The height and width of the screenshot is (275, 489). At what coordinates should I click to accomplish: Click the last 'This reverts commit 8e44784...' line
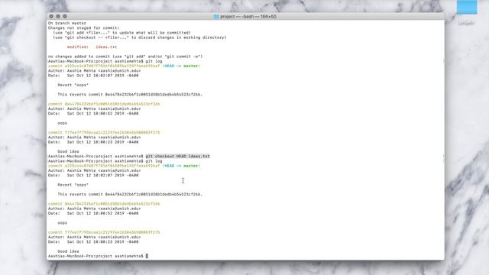130,194
